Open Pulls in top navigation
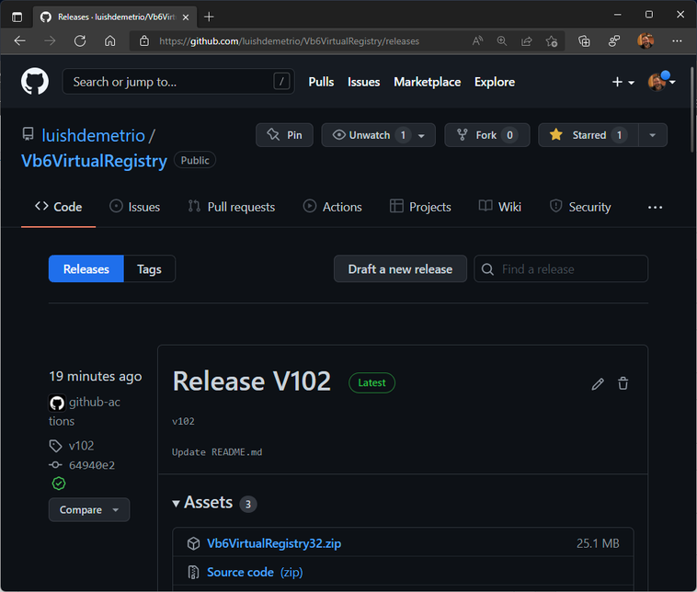 (x=321, y=82)
